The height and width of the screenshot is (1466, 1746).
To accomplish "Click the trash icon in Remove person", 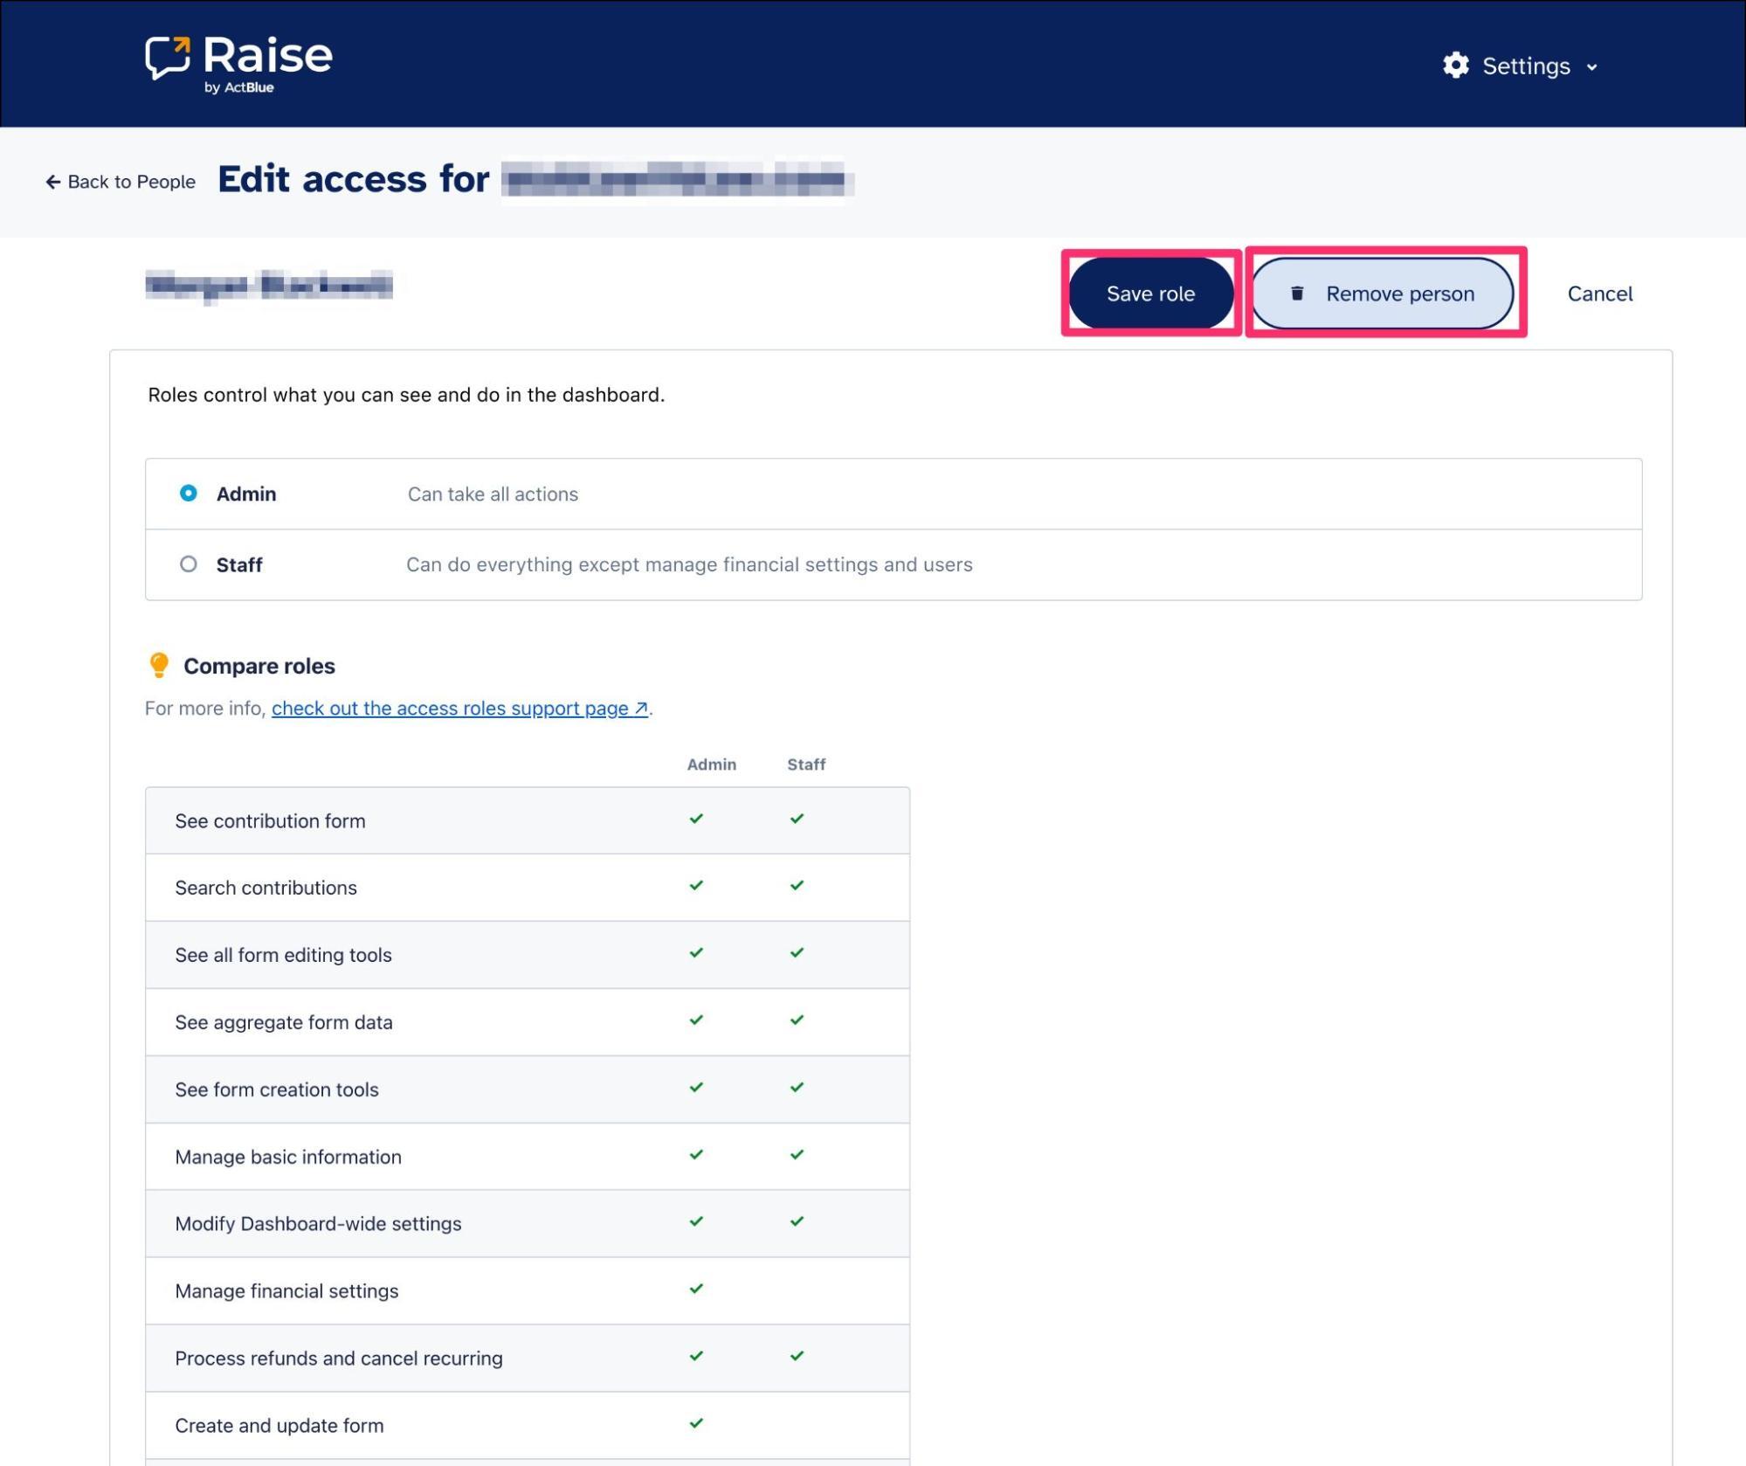I will coord(1297,294).
